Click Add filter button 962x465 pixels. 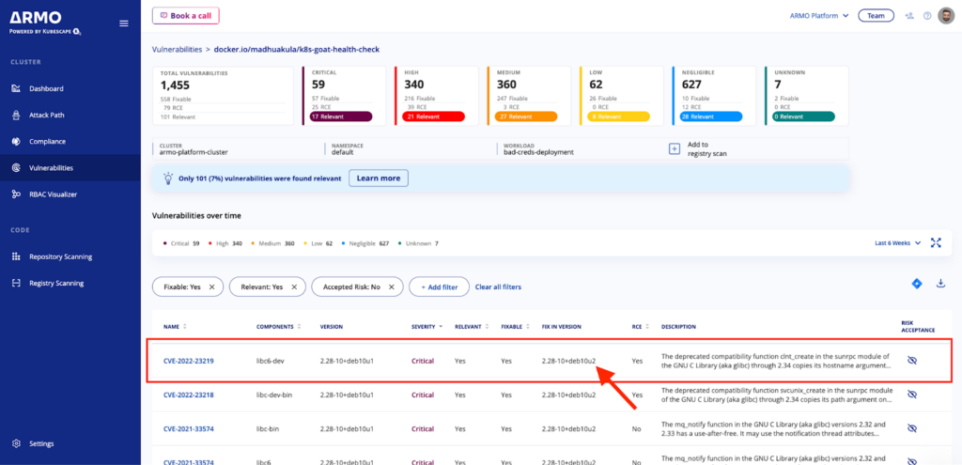[440, 287]
